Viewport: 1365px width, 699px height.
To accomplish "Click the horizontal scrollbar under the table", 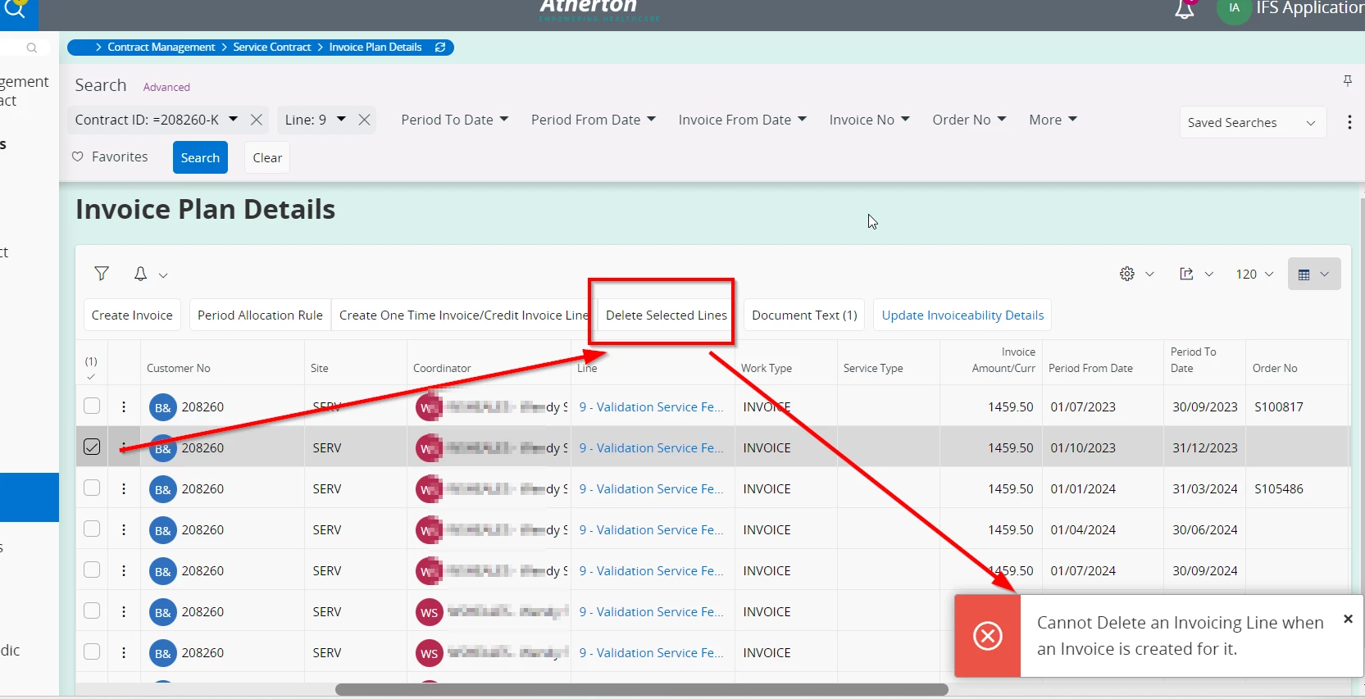I will pyautogui.click(x=641, y=690).
